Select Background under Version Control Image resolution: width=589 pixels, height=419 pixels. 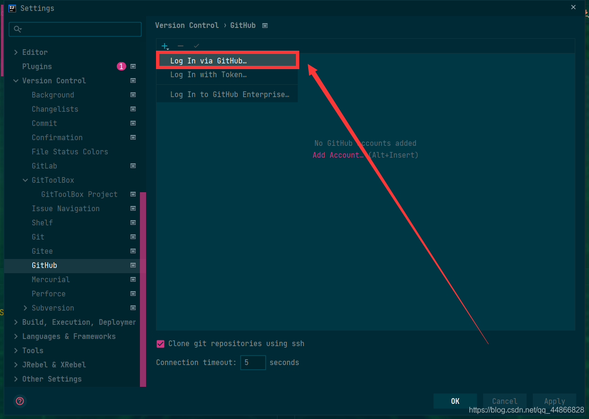[53, 95]
